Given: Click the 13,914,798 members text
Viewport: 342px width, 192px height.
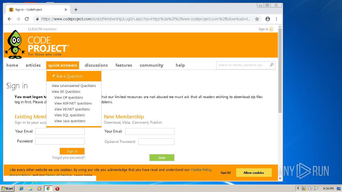Looking at the screenshot, I should (42, 29).
